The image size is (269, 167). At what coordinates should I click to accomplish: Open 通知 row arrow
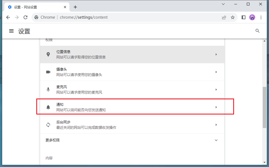(216, 107)
